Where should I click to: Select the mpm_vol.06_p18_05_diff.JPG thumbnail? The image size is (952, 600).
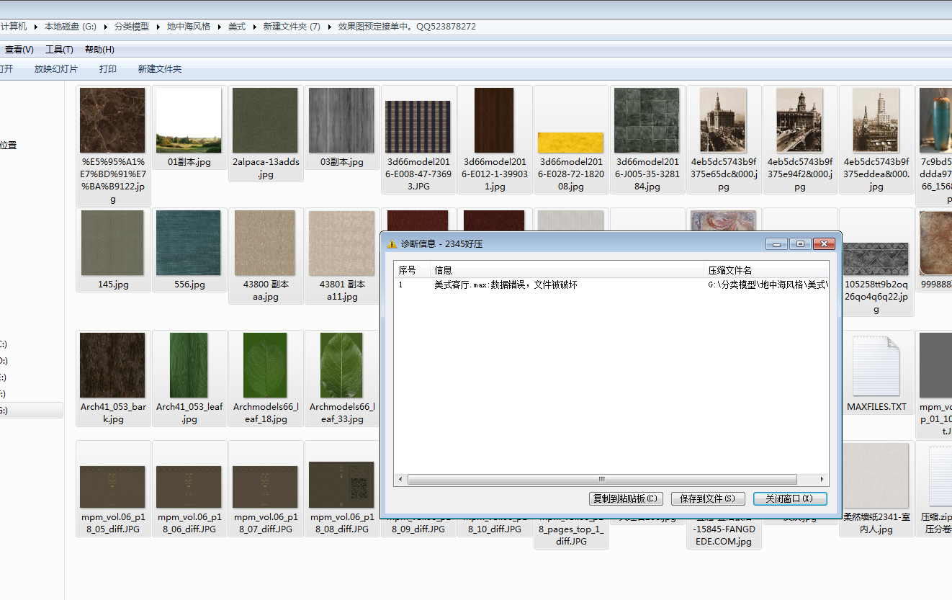click(112, 486)
